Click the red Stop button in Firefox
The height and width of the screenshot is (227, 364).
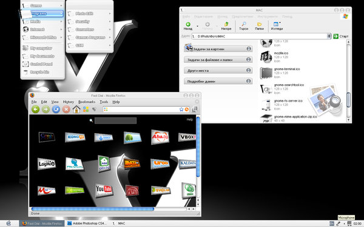coord(66,109)
